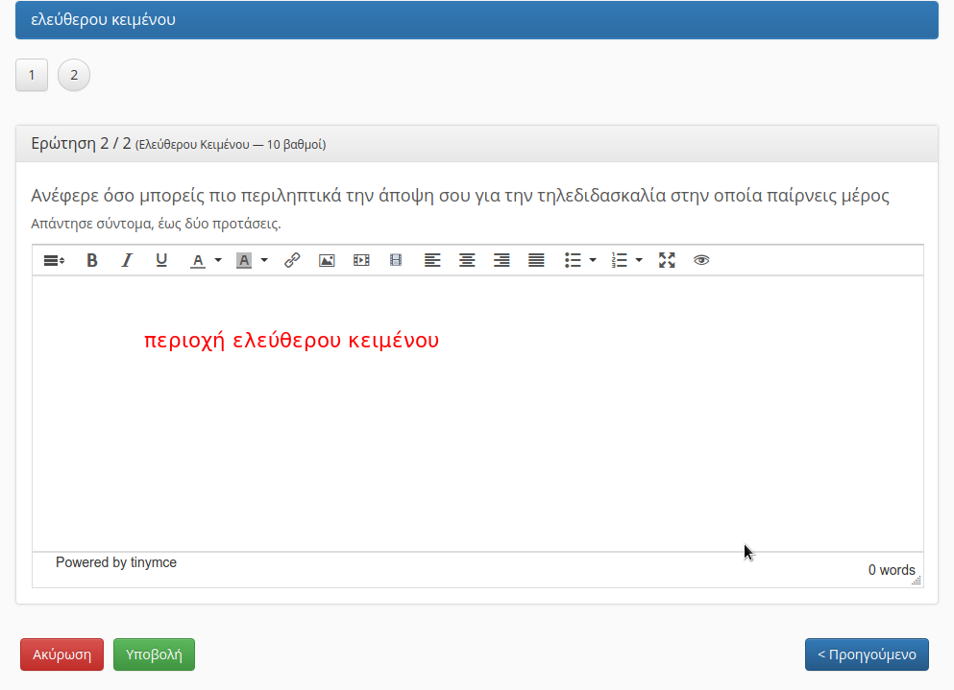The image size is (954, 690).
Task: Toggle bold formatting
Action: coord(92,260)
